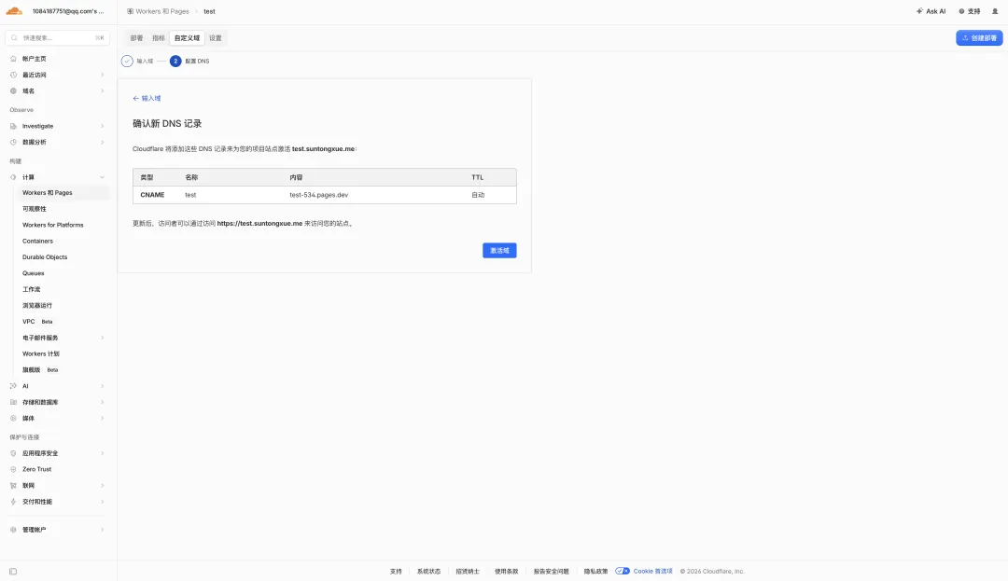Screen dimensions: 1008x581
Task: Expand the 电子邮件服务 chevron
Action: 103,338
